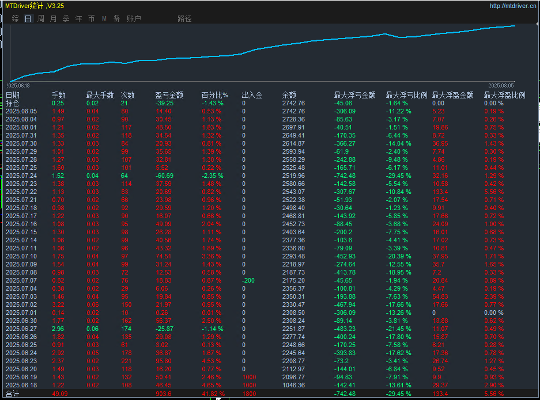Click the 出入金 column header
Screen dimensions: 540x400
[x=252, y=96]
